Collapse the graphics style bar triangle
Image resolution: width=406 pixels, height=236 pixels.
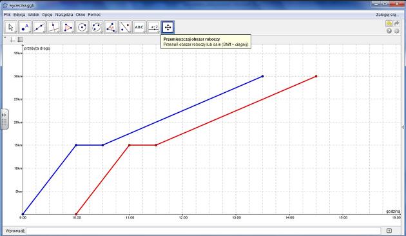pyautogui.click(x=5, y=38)
